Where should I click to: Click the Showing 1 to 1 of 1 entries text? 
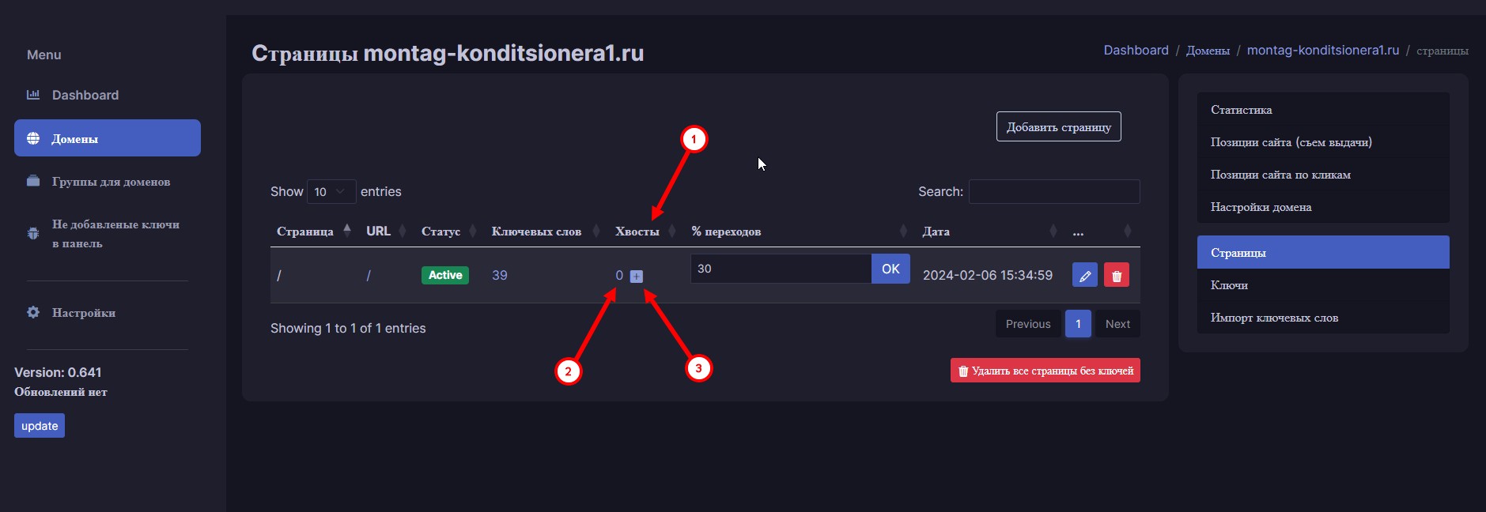pyautogui.click(x=348, y=328)
